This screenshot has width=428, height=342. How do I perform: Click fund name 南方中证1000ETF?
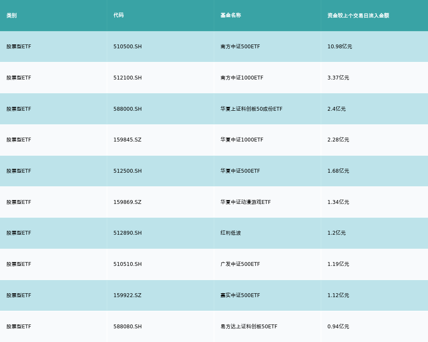[242, 78]
